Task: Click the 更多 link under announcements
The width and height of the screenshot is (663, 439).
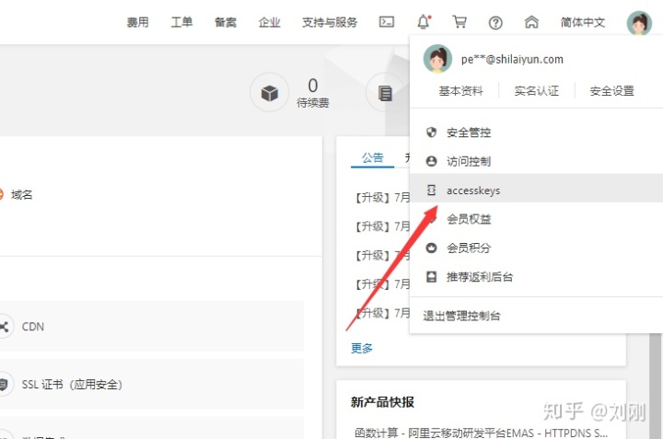Action: pos(362,348)
